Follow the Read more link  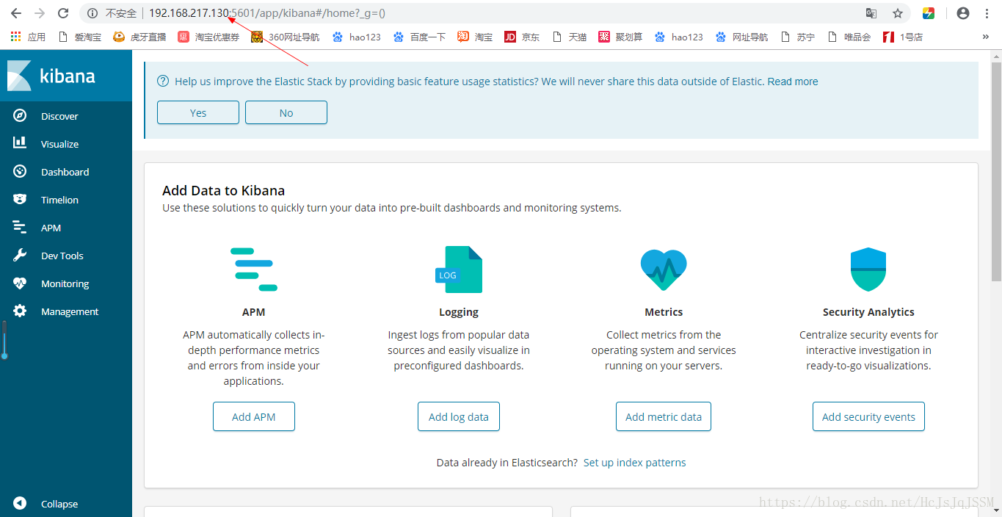coord(793,82)
